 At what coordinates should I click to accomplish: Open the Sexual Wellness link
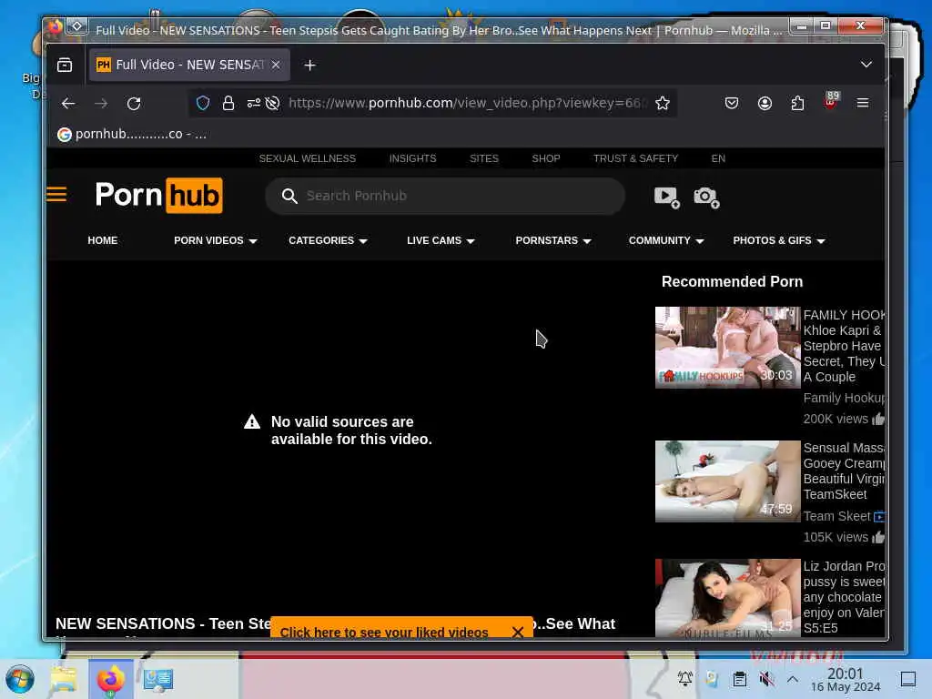(x=308, y=158)
